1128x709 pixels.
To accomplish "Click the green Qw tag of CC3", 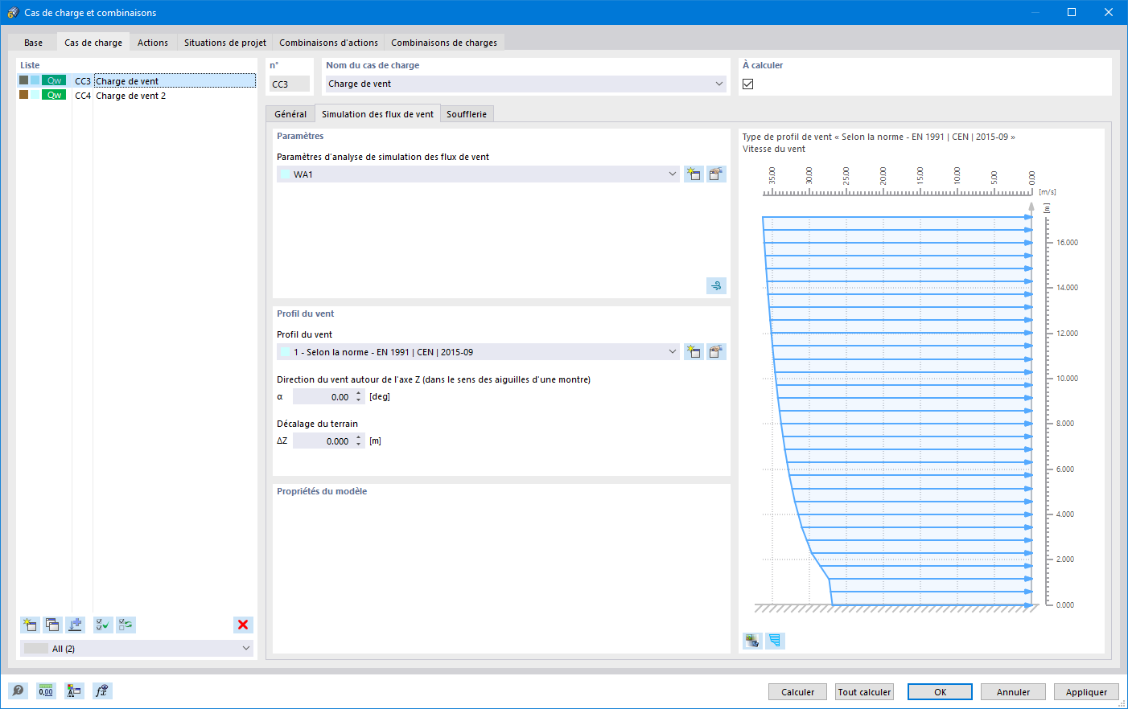I will pos(54,80).
